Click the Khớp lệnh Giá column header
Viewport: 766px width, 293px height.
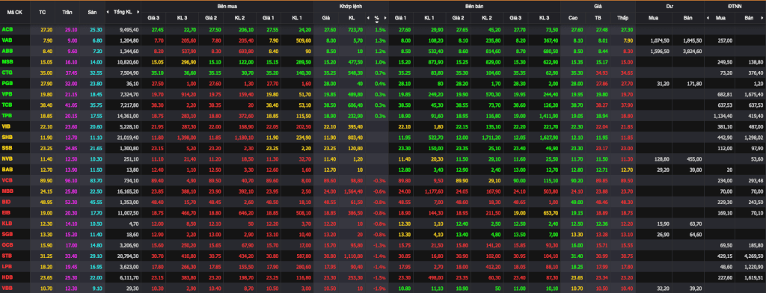326,18
